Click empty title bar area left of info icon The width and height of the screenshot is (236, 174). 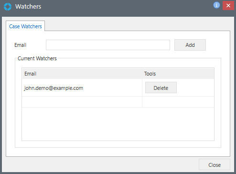pyautogui.click(x=128, y=7)
